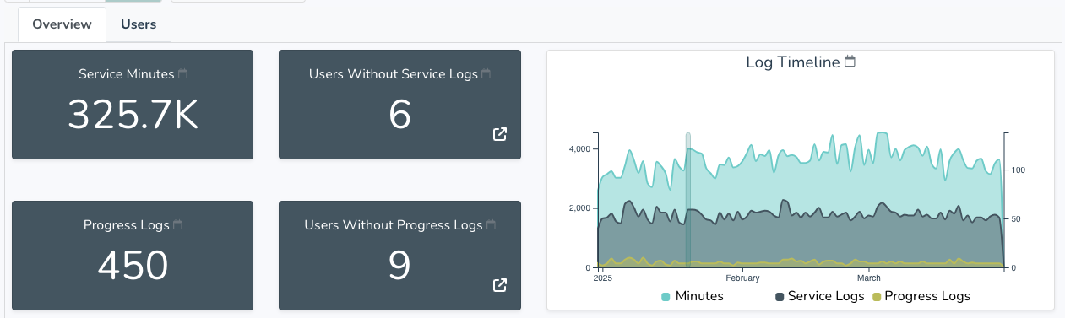
Task: Toggle the Progress Logs legend swatch
Action: tap(877, 297)
